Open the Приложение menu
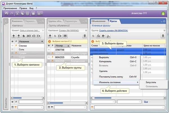This screenshot has width=169, height=113. tap(10, 8)
